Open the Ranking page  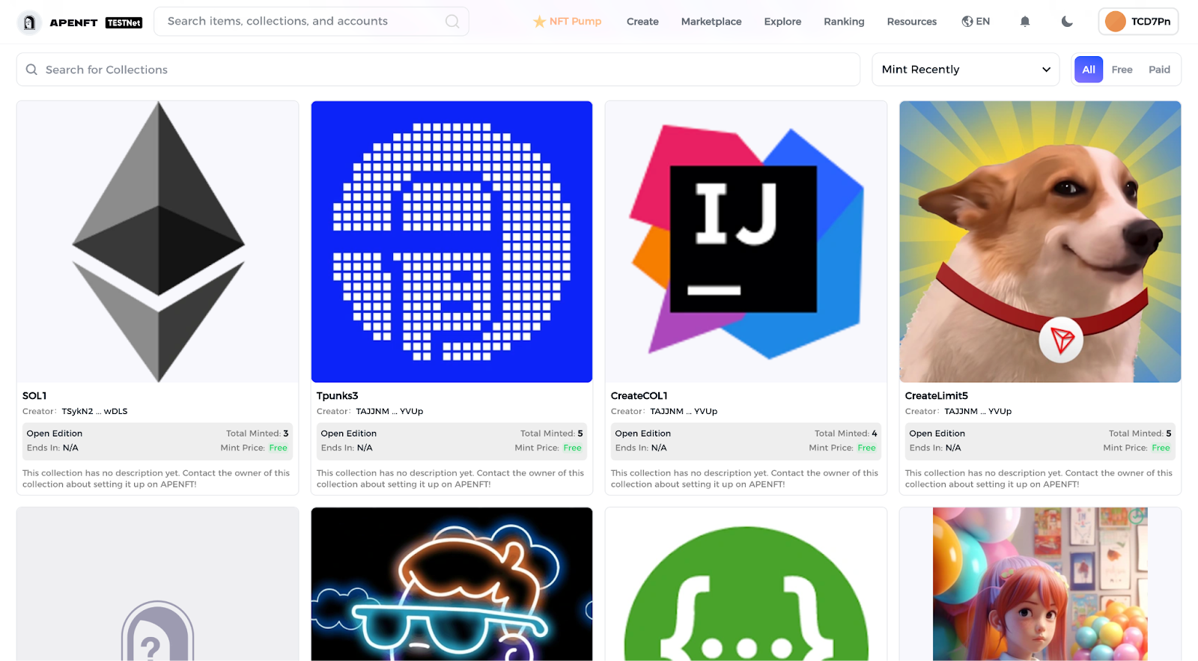(x=844, y=22)
